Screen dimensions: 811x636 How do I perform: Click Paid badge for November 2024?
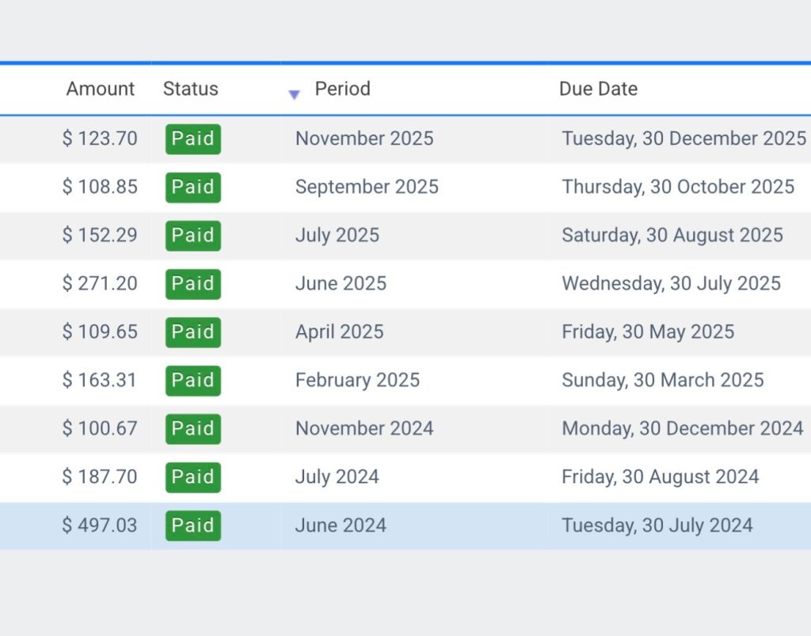coord(193,429)
